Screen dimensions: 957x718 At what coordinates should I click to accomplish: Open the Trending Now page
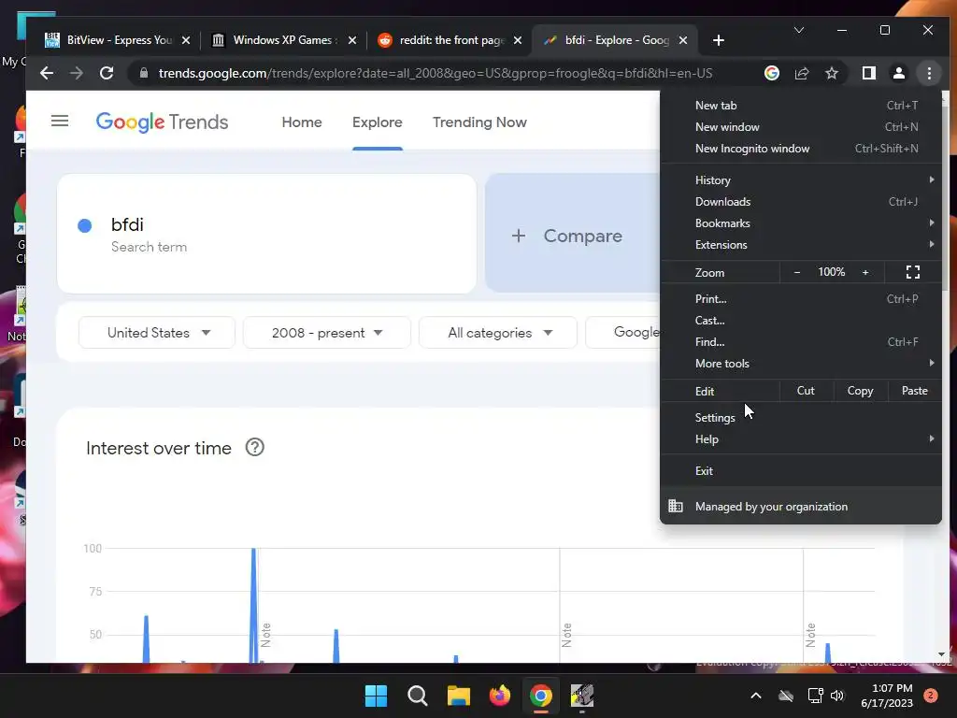479,122
